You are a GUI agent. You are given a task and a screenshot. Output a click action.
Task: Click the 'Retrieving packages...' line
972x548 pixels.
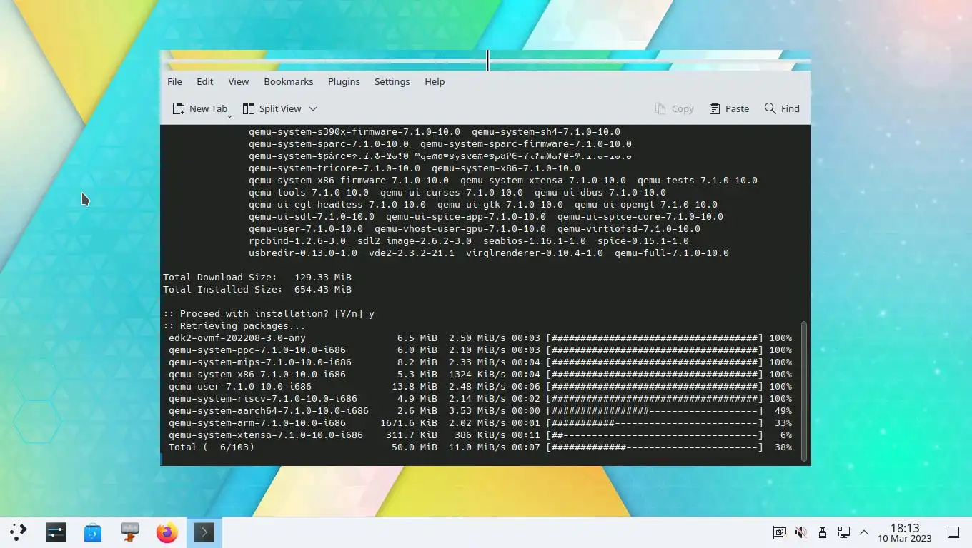234,325
